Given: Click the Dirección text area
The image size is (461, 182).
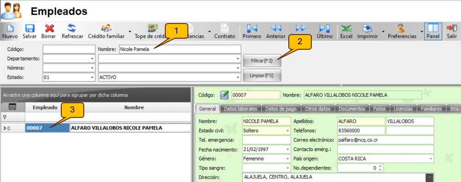Looking at the screenshot, I should (x=334, y=177).
